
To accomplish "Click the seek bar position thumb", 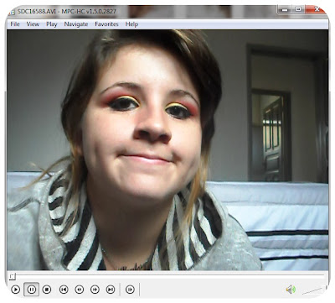I will (12, 276).
